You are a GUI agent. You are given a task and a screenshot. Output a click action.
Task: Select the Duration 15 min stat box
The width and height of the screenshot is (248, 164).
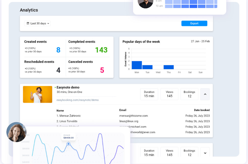tap(149, 94)
